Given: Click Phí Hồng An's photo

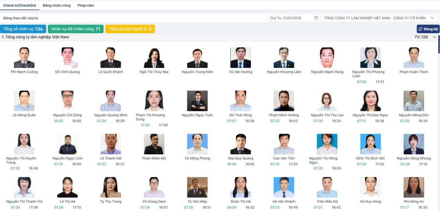Looking at the screenshot, I should coord(414,187).
